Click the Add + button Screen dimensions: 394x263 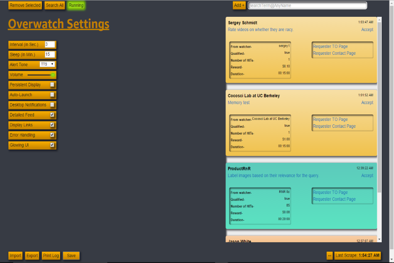point(239,5)
